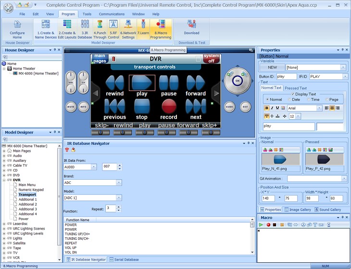Switch to the Sound Gallery tab
Screen dimensions: 351x269
pyautogui.click(x=328, y=210)
